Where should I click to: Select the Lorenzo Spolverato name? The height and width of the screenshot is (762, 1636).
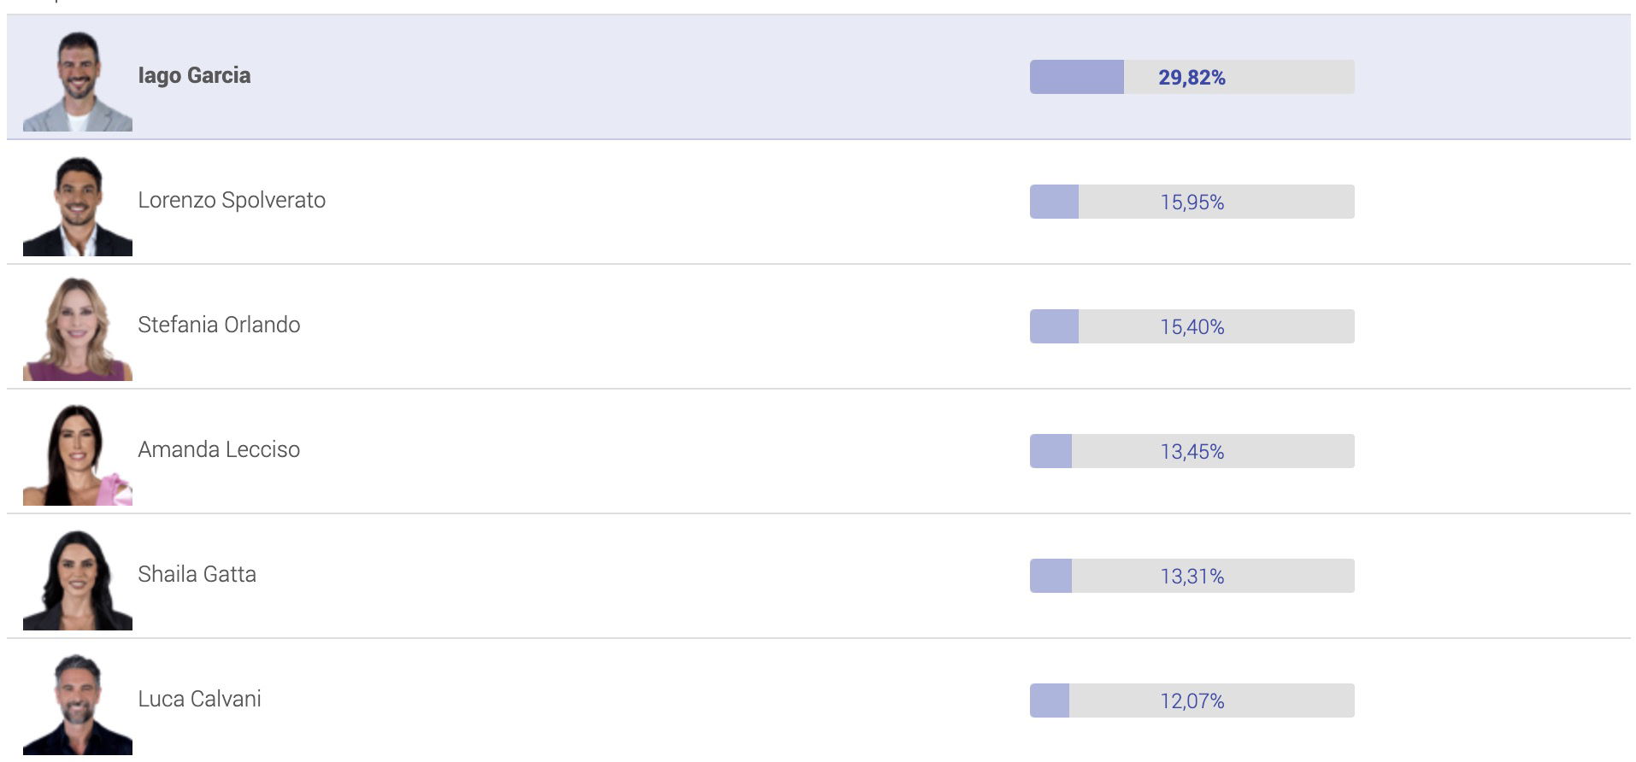[232, 201]
